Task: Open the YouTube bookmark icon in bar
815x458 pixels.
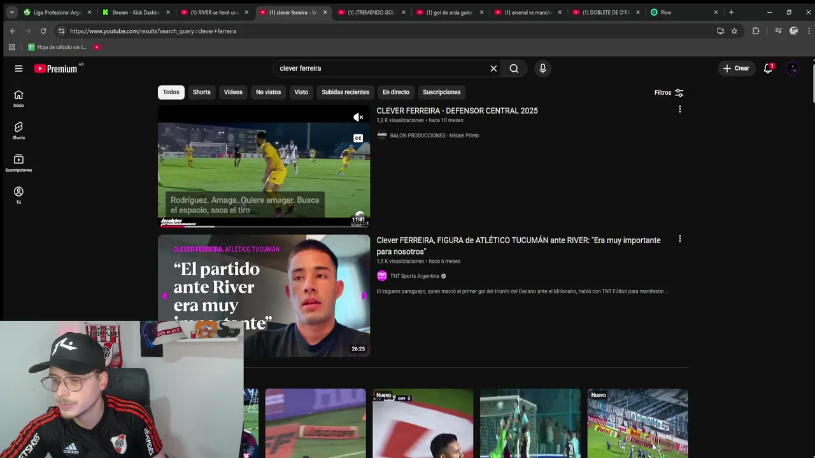Action: (97, 47)
